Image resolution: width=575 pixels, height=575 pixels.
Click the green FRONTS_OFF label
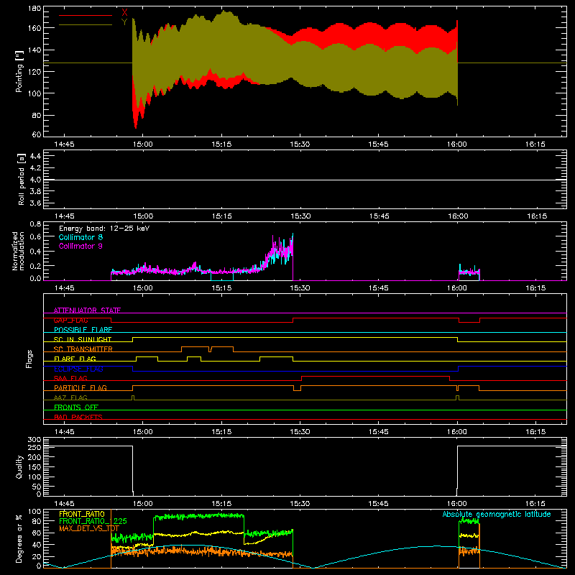coord(76,407)
